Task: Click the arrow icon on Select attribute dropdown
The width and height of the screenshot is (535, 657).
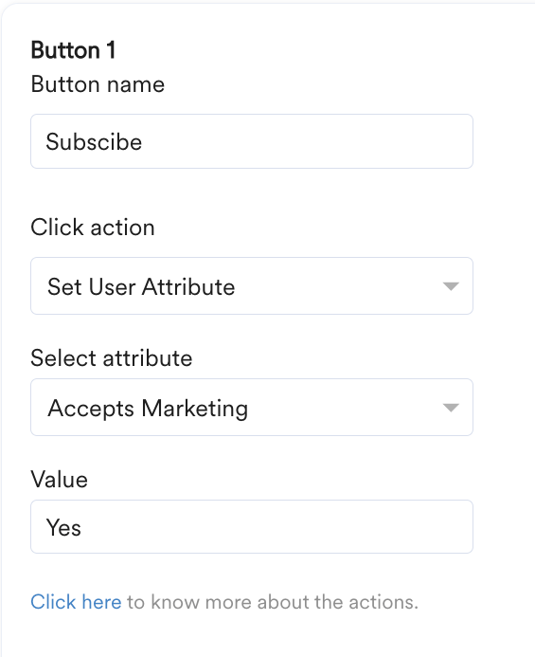Action: click(x=451, y=408)
